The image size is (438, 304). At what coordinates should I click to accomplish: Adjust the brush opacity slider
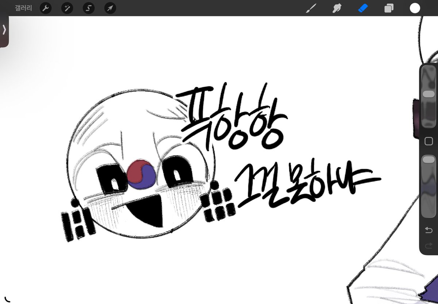tap(429, 186)
